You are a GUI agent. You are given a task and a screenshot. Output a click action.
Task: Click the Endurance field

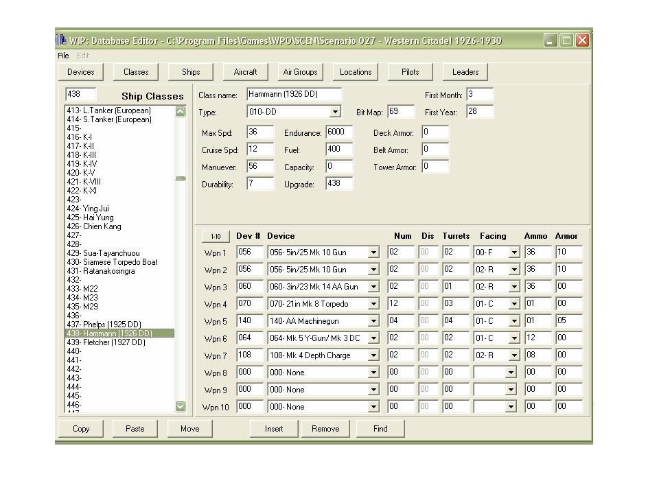[338, 132]
